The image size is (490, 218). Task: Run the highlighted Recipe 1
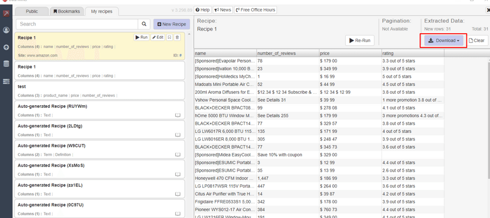tap(142, 37)
